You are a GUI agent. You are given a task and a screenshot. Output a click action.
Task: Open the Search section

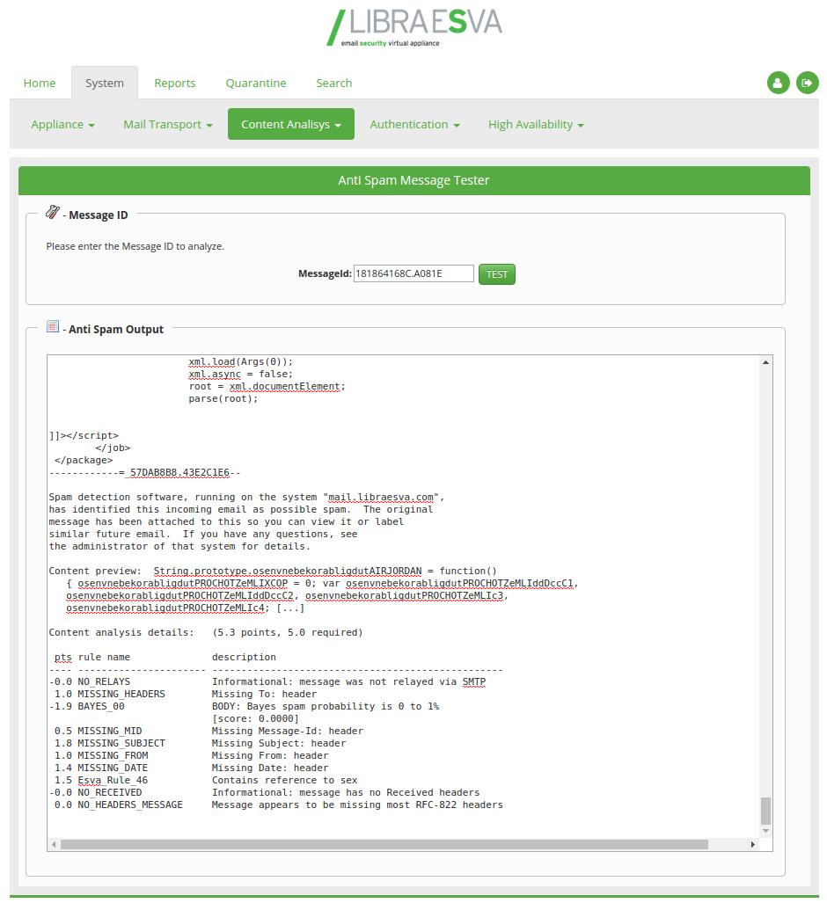(x=333, y=83)
